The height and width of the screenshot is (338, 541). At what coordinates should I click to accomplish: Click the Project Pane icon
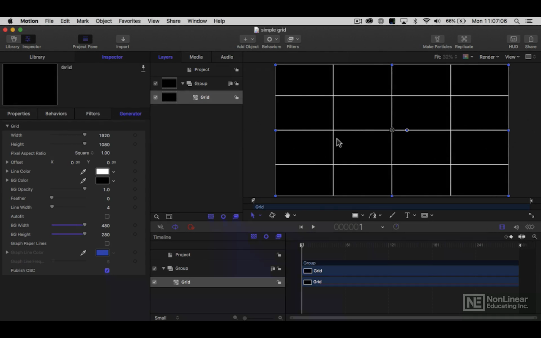coord(85,39)
